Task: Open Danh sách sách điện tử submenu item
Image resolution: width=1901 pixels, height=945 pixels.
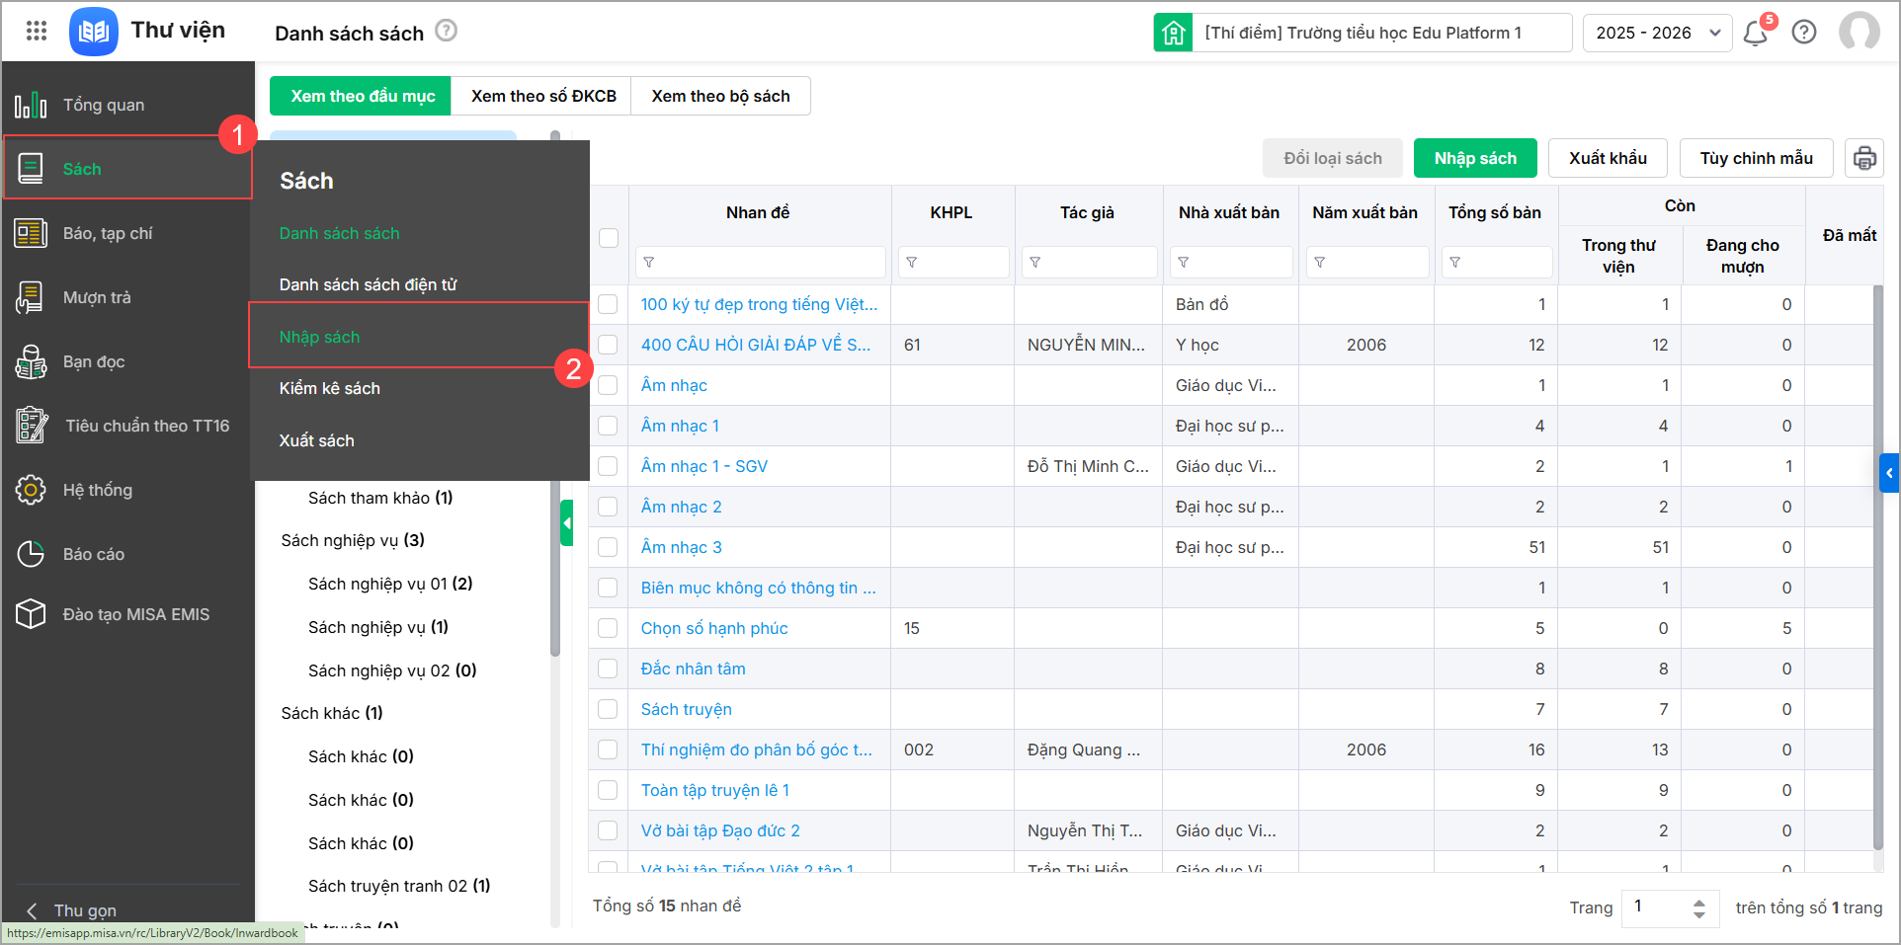Action: (368, 284)
